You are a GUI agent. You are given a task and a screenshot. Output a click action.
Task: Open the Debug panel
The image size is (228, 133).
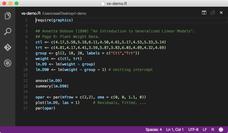point(8,63)
